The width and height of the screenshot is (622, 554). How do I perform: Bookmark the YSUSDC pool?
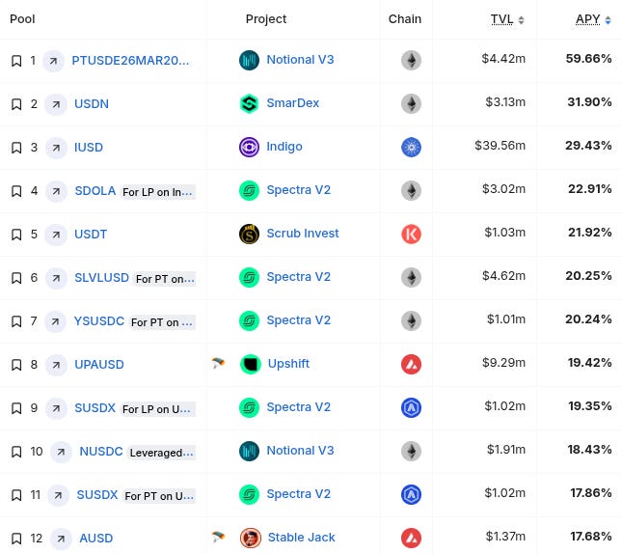click(16, 321)
